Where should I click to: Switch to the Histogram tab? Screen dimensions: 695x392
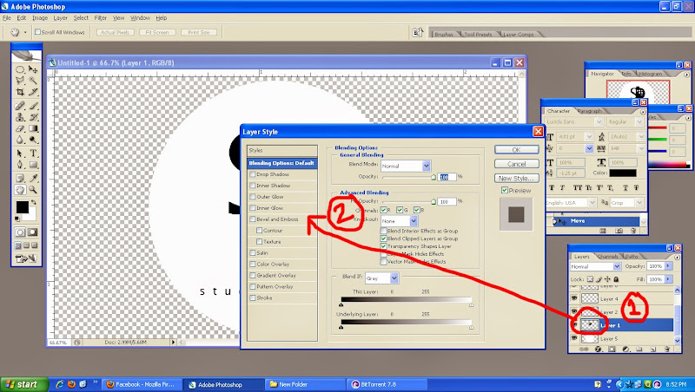click(x=651, y=74)
